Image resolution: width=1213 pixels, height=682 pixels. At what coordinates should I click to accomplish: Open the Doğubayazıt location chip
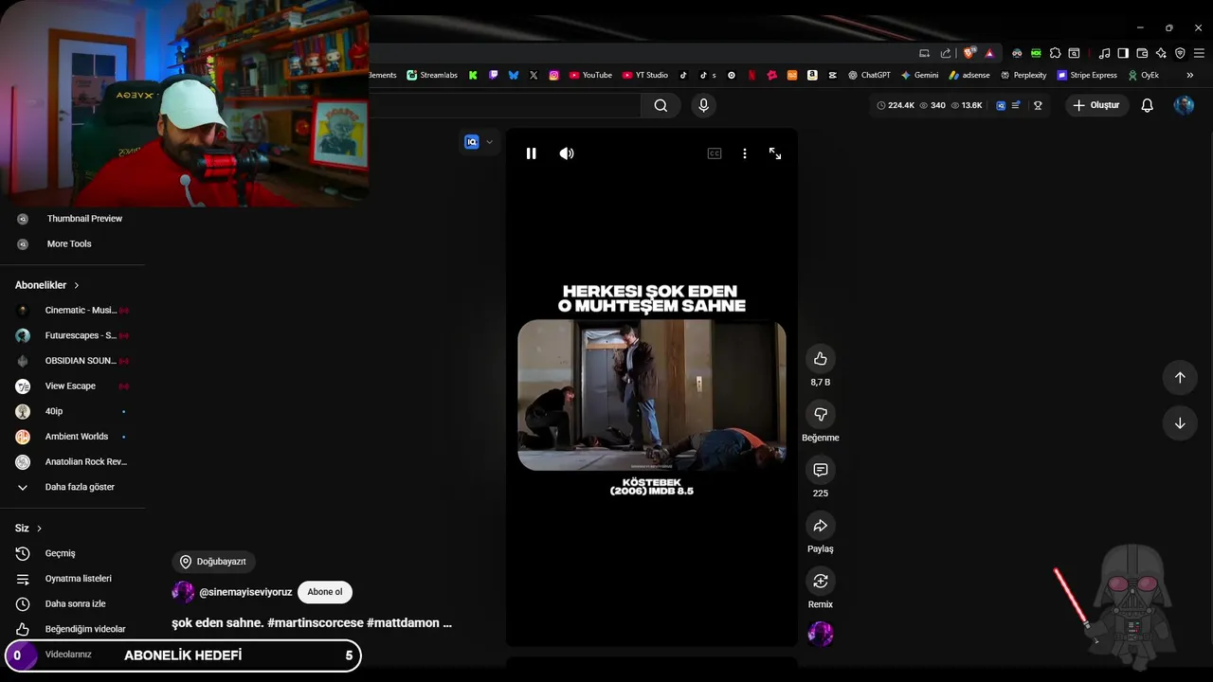[213, 562]
